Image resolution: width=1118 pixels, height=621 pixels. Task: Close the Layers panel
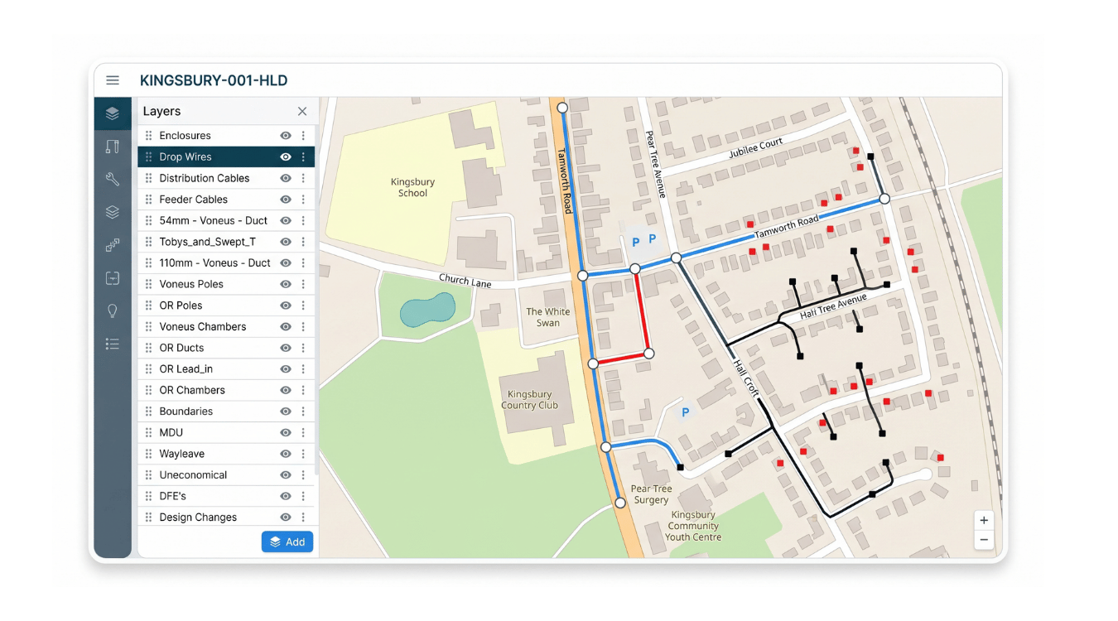click(302, 111)
